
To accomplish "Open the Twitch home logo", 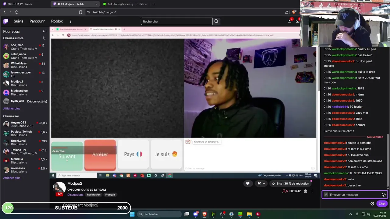I will coord(6,21).
